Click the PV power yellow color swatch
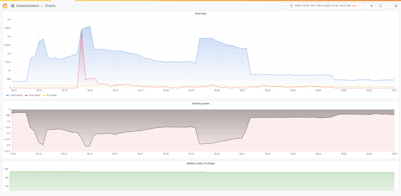This screenshot has width=401, height=196. (43, 95)
